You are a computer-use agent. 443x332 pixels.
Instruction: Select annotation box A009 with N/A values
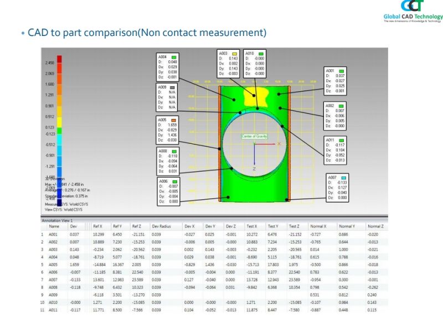[167, 97]
